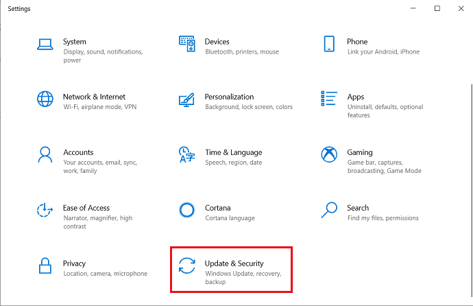Open the Network & Internet heading

[94, 97]
